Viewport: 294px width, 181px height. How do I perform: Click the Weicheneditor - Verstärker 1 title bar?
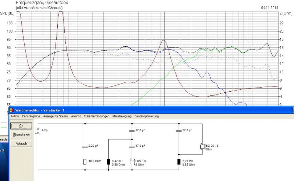[151, 110]
